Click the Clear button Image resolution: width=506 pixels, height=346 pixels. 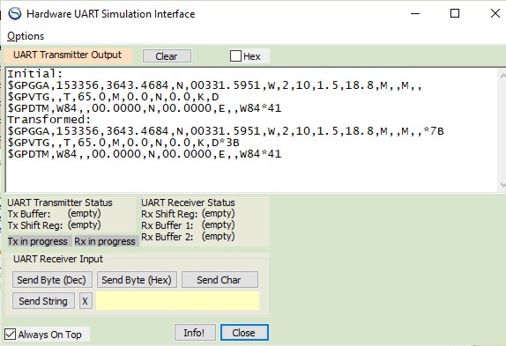point(167,56)
